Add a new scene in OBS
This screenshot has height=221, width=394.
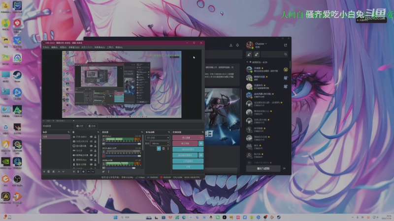[x=44, y=171]
